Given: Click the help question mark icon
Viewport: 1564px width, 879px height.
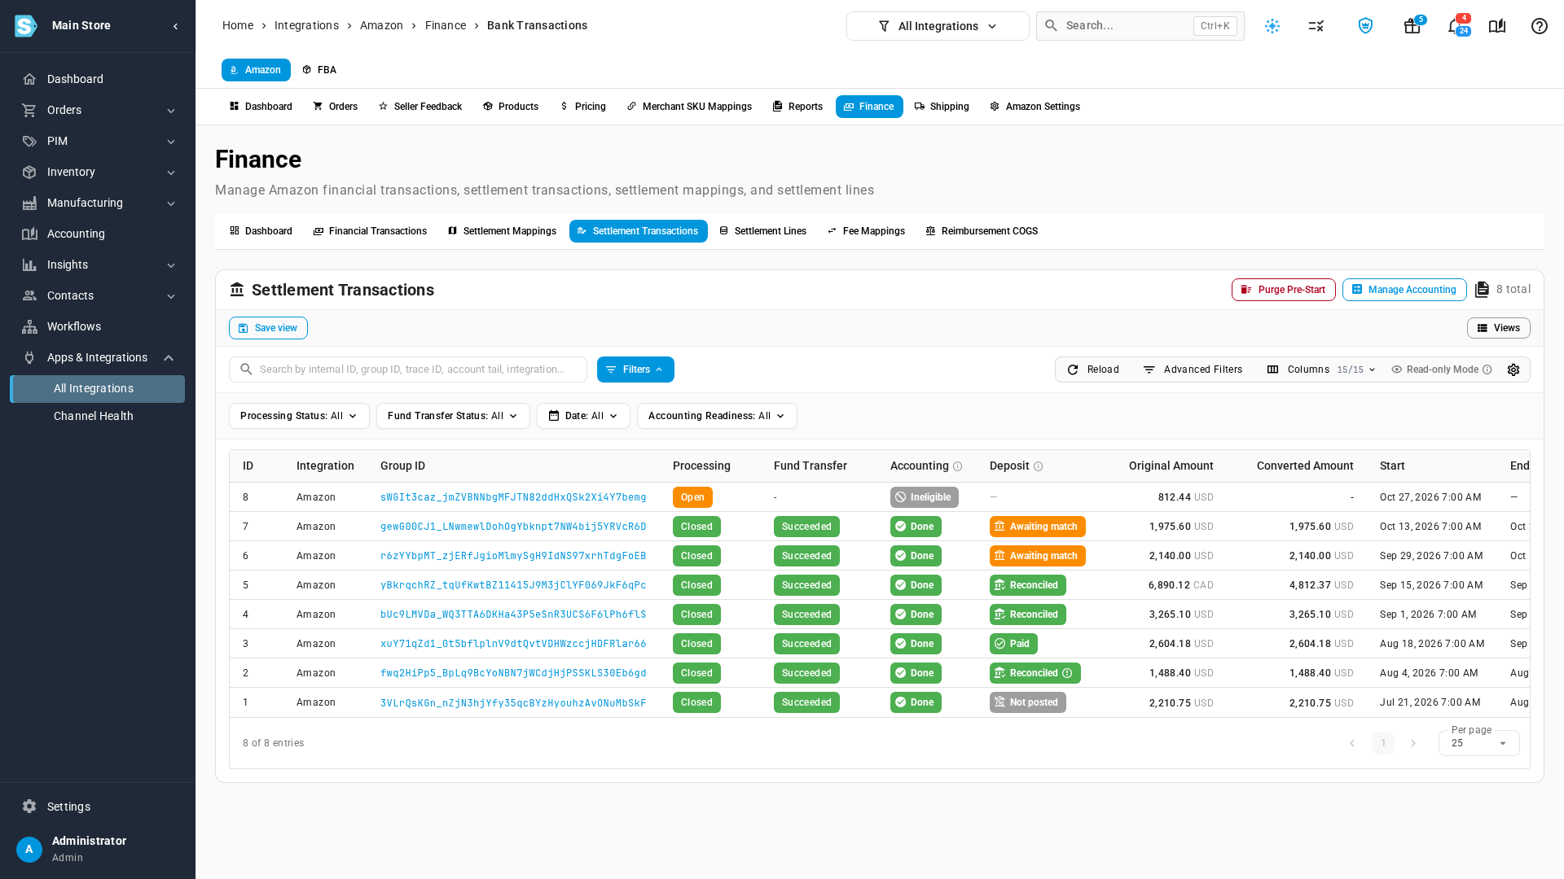Looking at the screenshot, I should (x=1540, y=26).
